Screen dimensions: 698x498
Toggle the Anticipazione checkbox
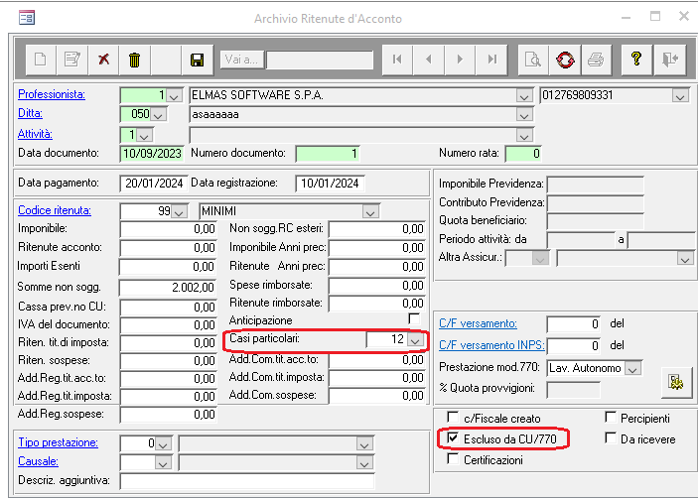[414, 318]
